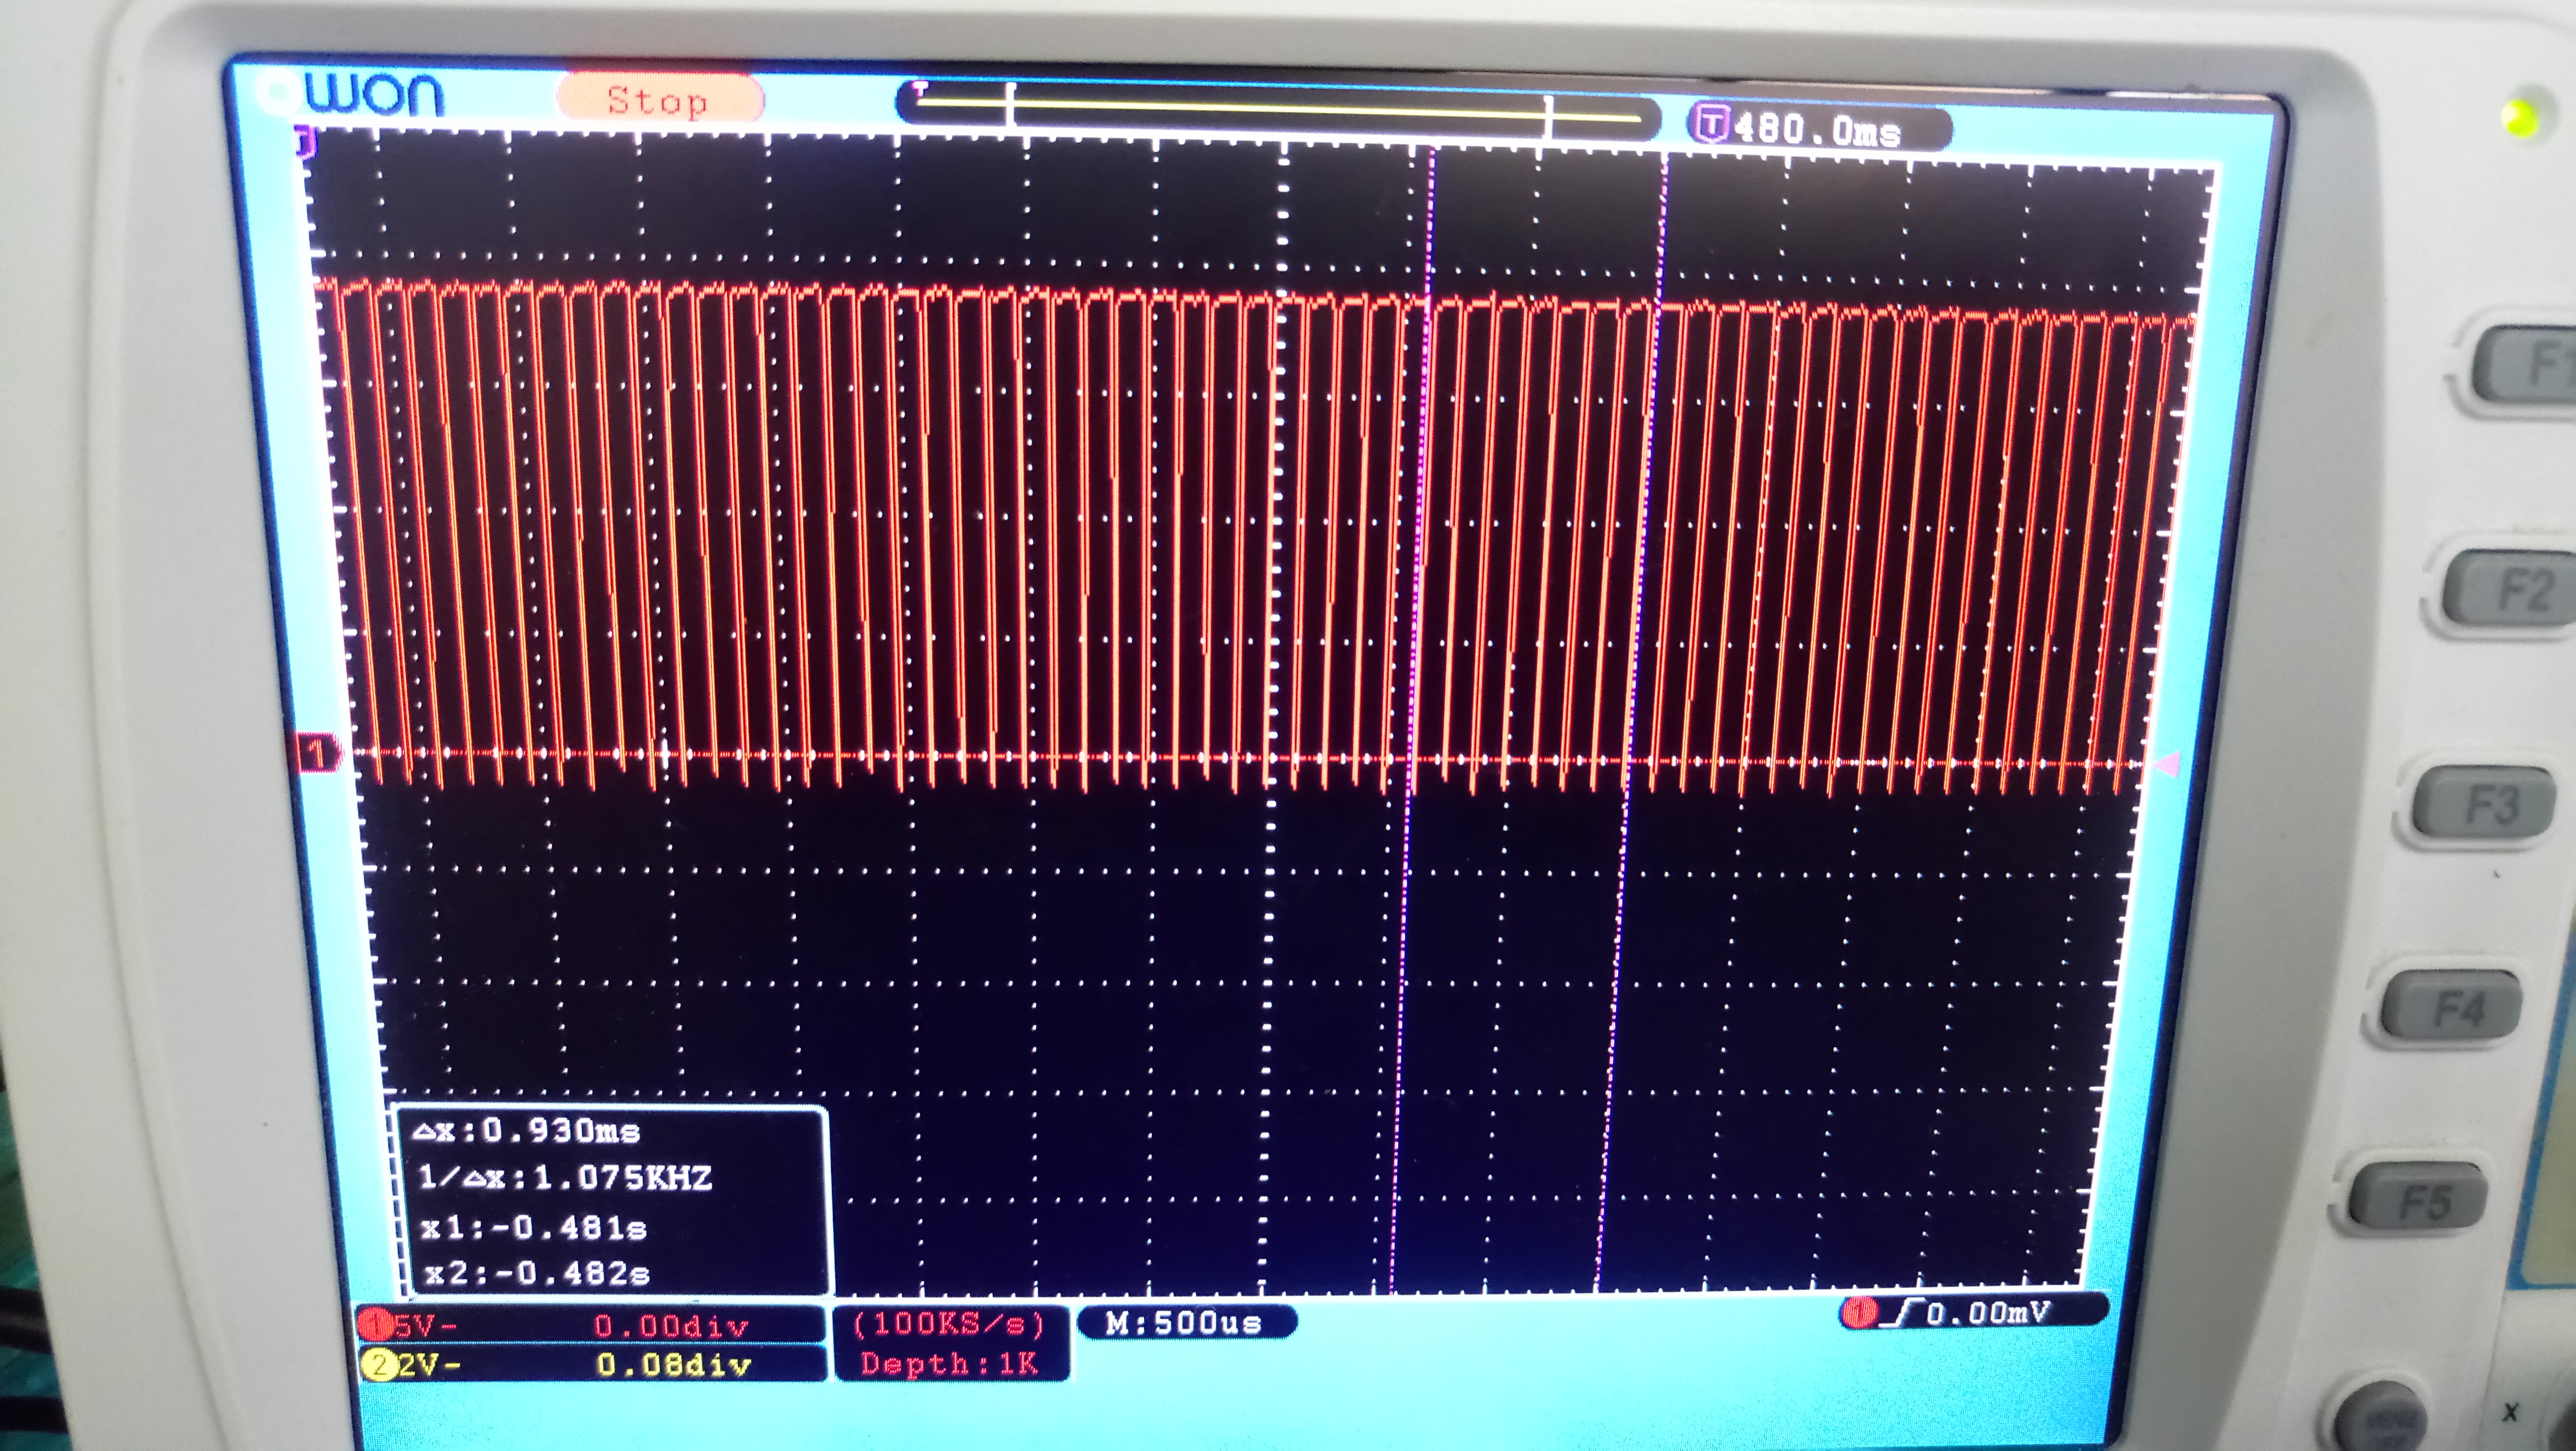Click the channel 2 yellow circle icon
Screen dimensions: 2576x1451
(x=381, y=1365)
